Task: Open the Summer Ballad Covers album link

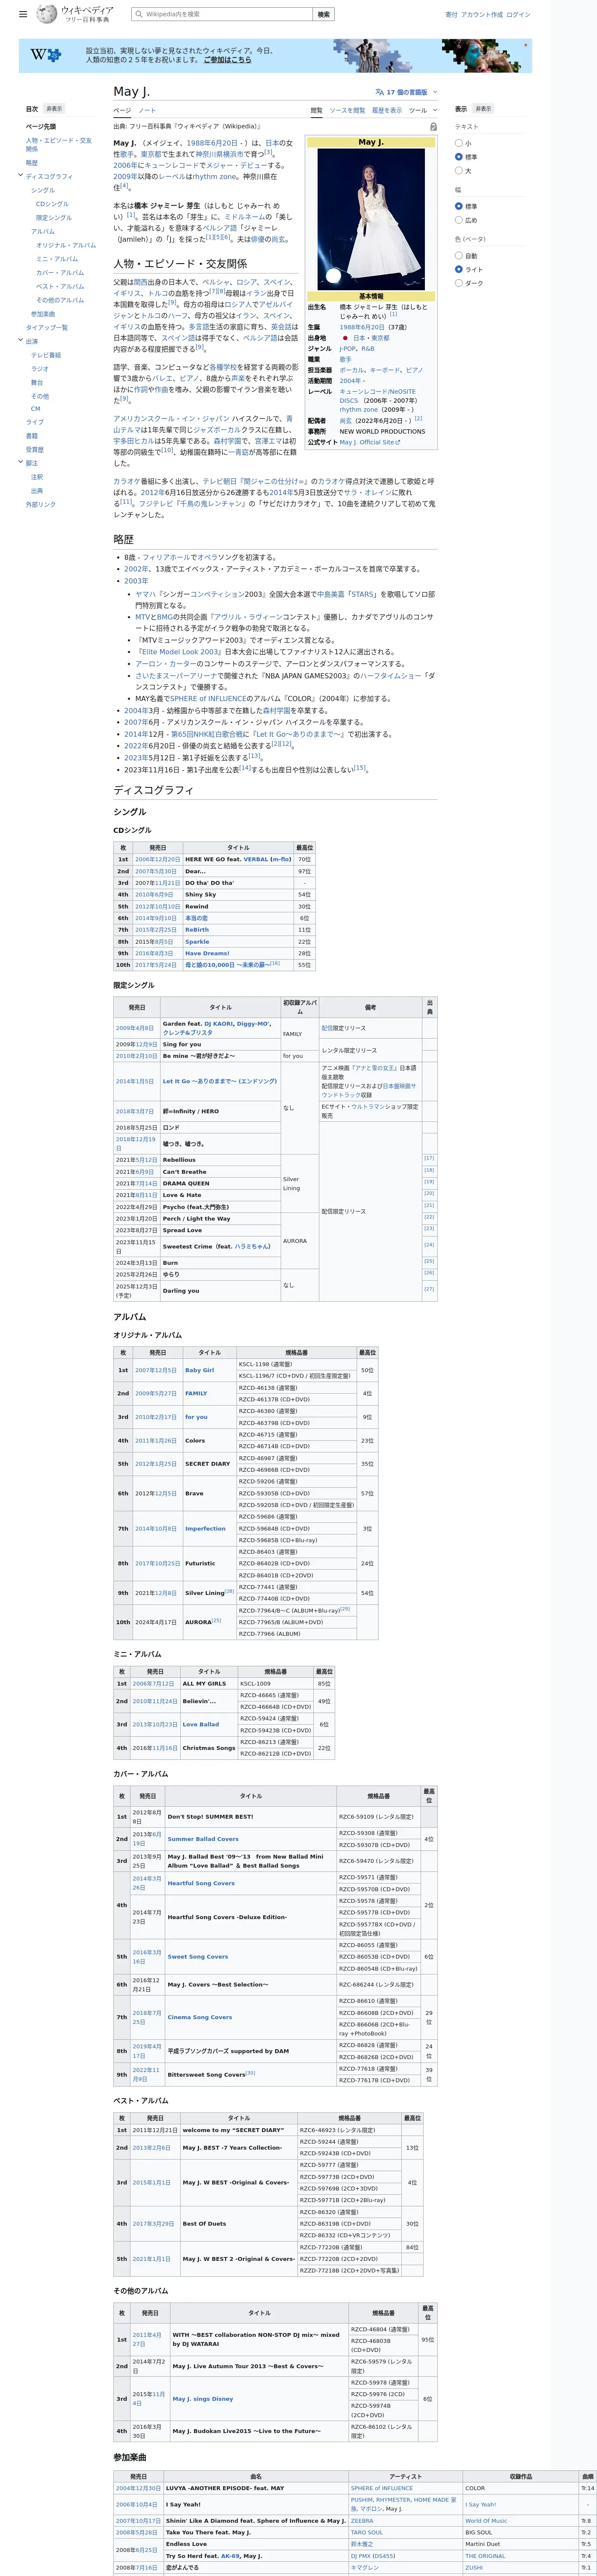Action: coord(203,1839)
